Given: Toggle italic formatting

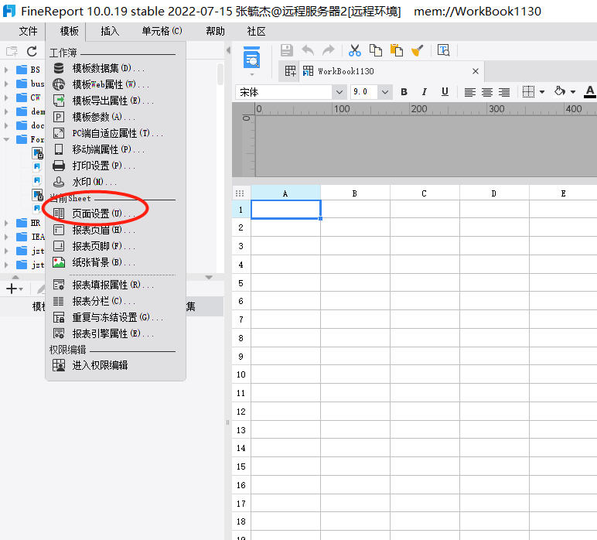Looking at the screenshot, I should 424,92.
